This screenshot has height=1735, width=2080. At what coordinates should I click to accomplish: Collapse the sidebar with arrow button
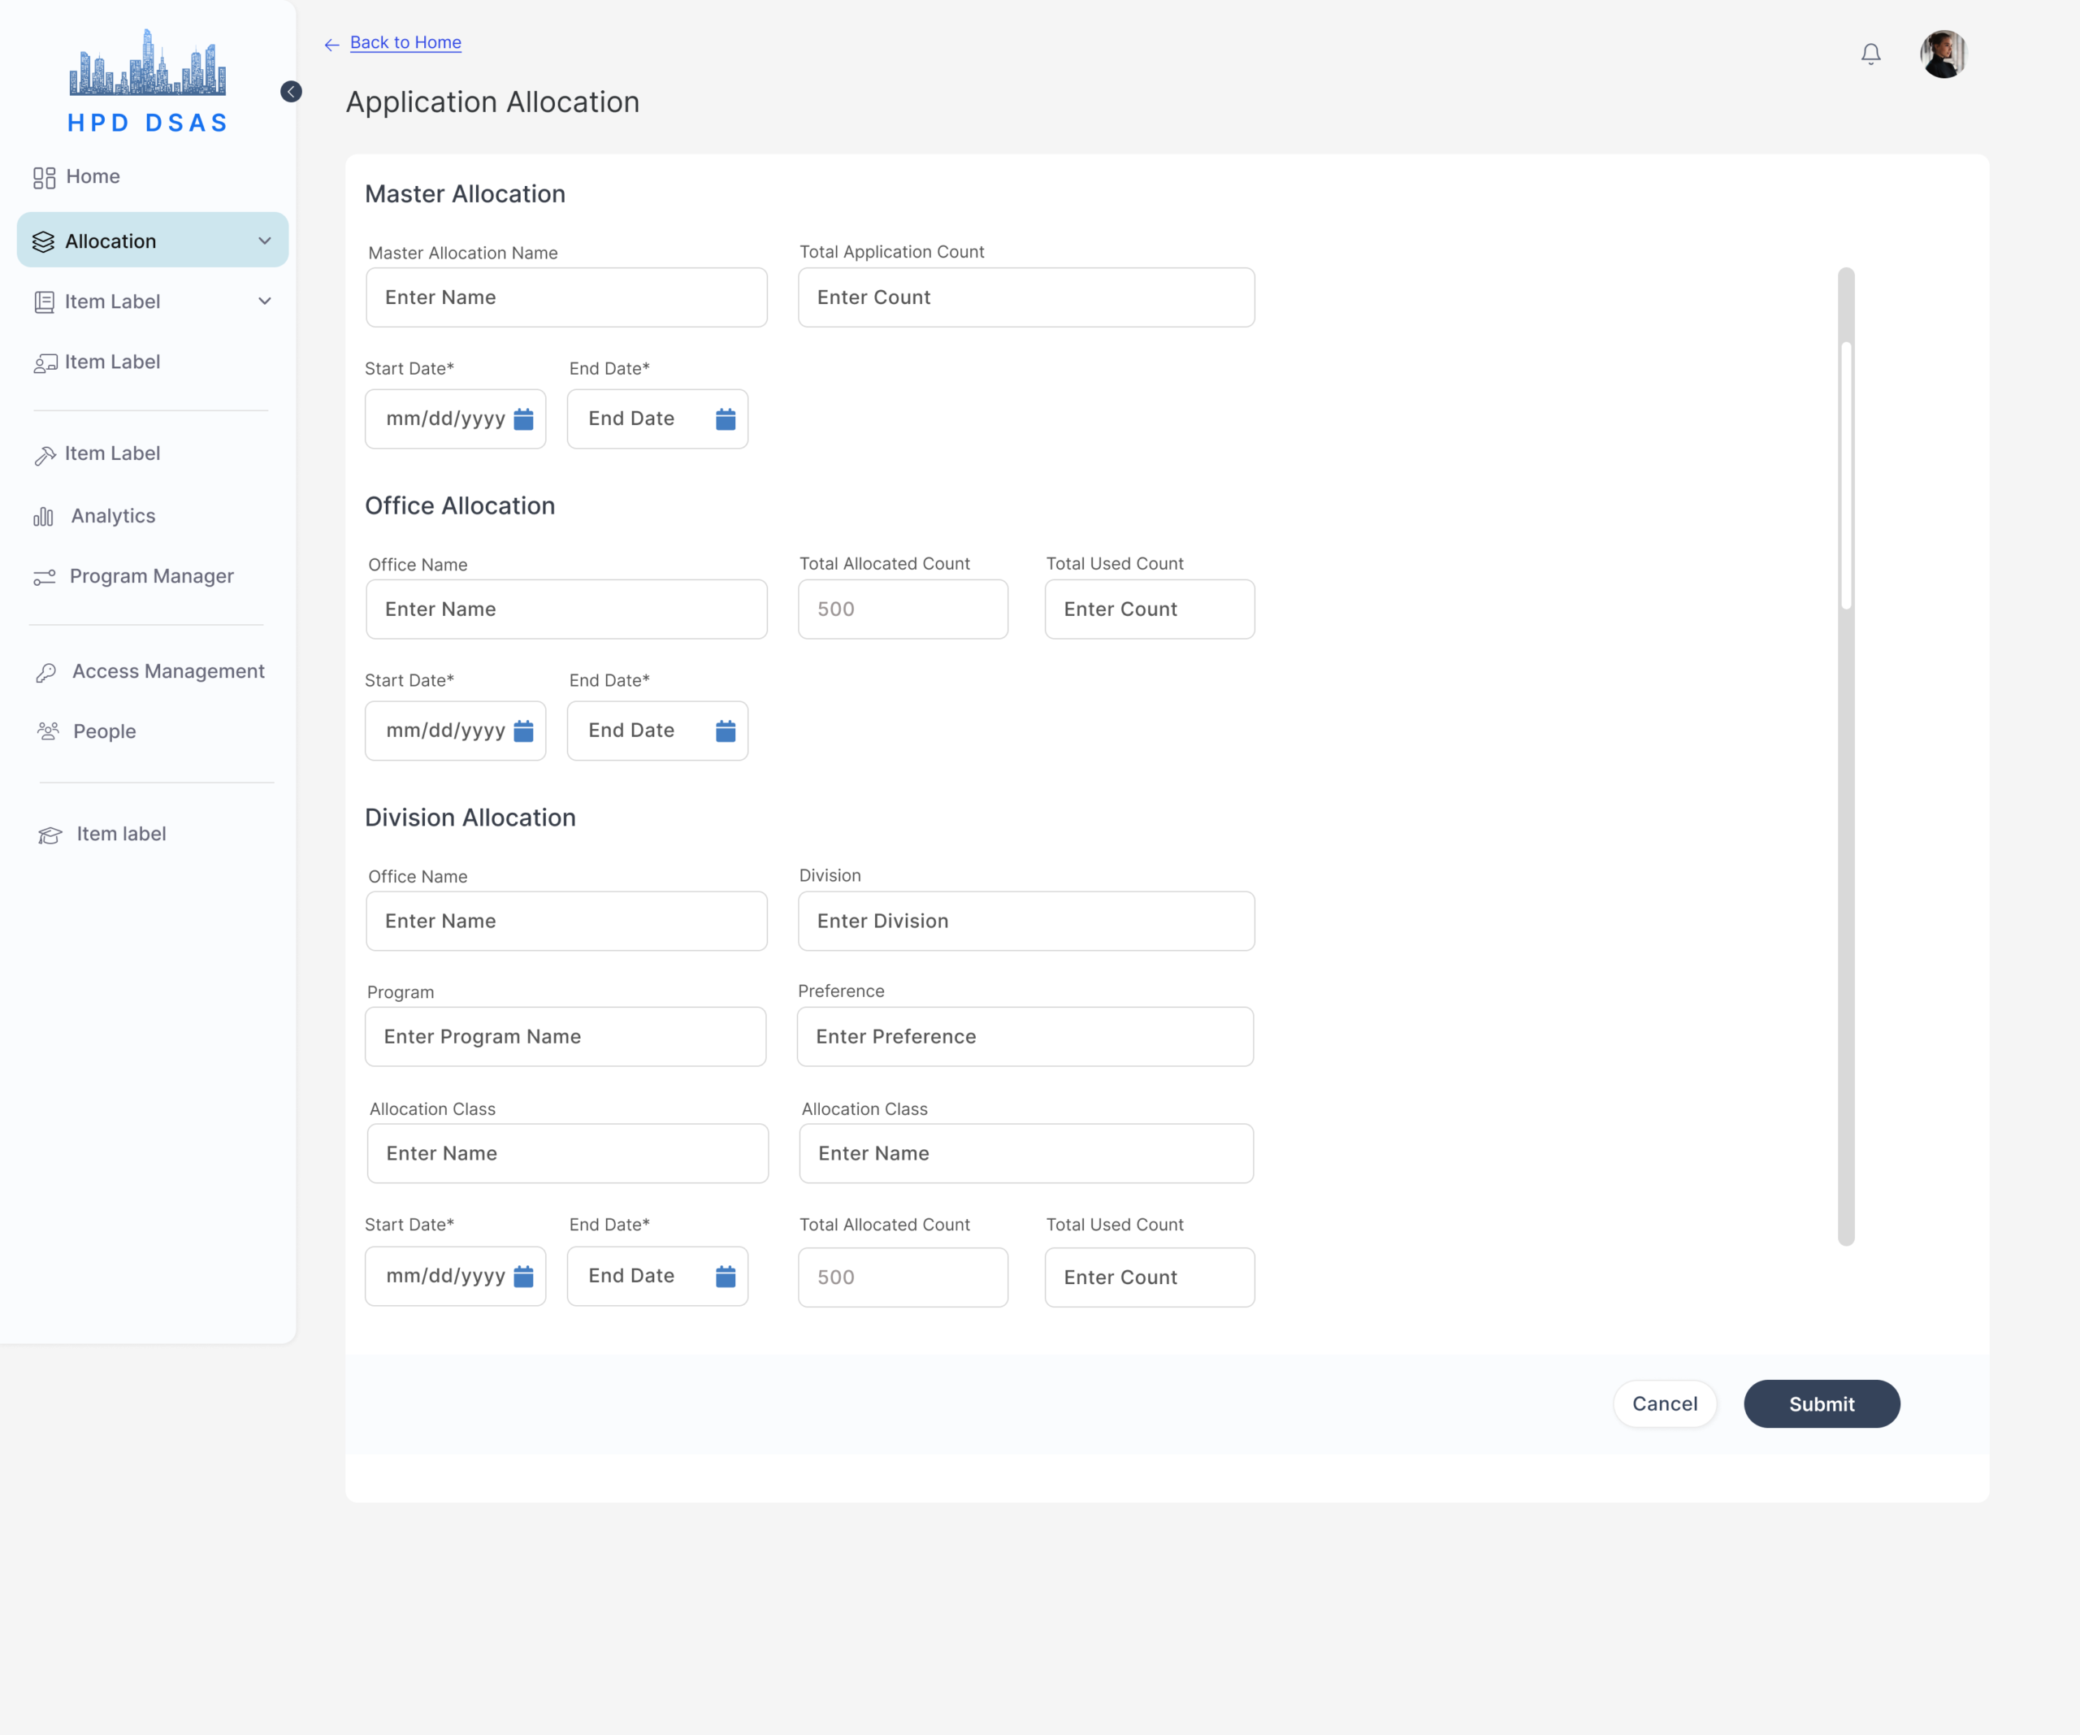pos(291,91)
